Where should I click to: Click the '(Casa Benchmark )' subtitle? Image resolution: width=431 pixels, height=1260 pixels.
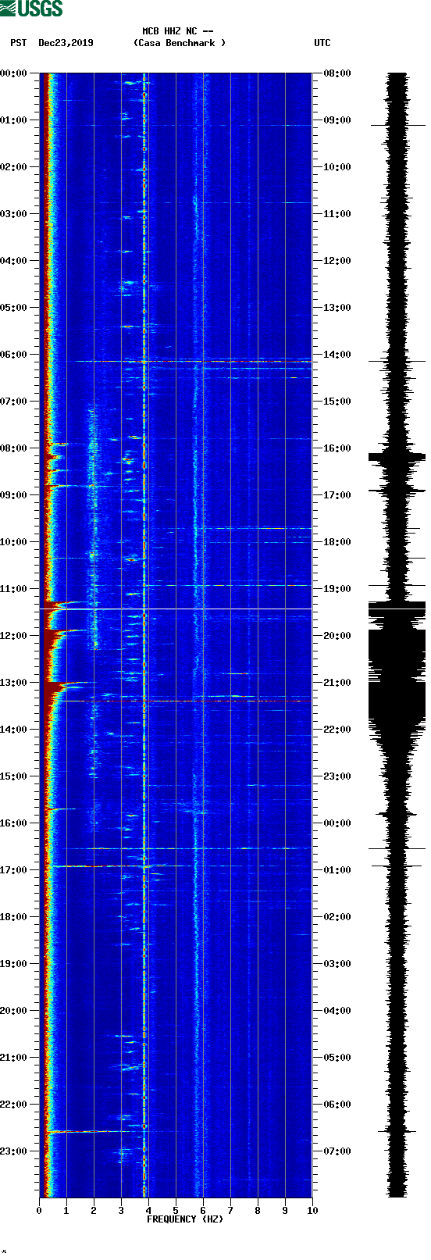coord(180,43)
